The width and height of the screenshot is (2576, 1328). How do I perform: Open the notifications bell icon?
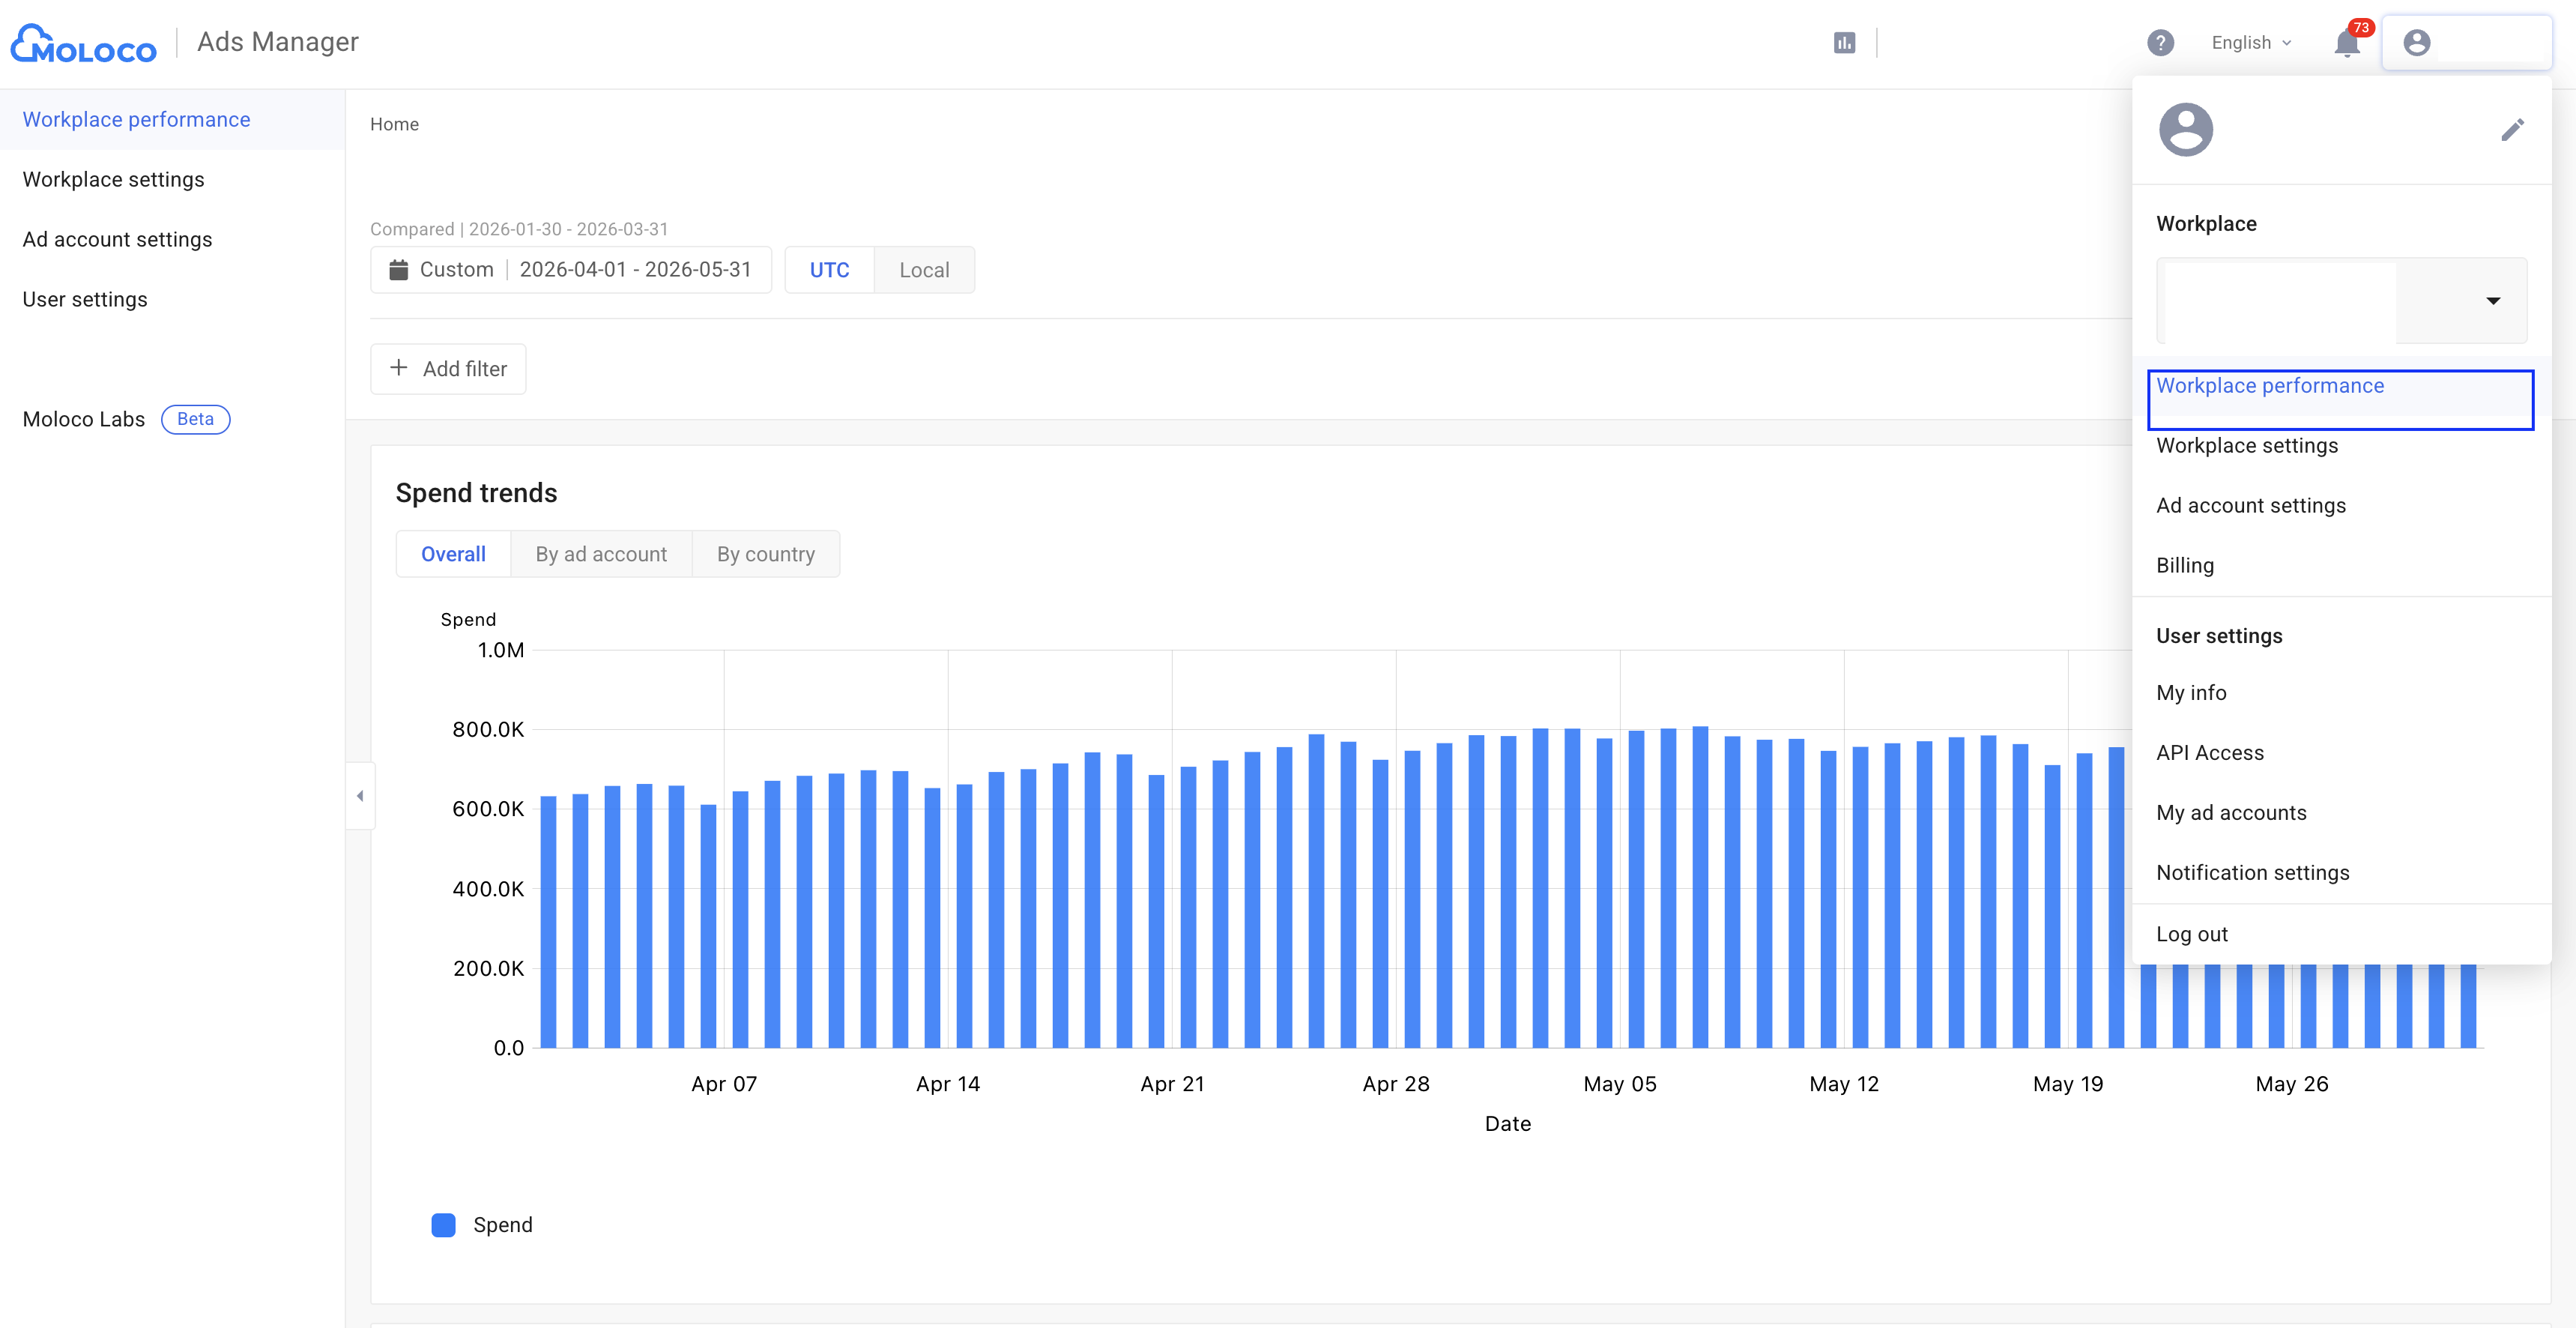2346,44
